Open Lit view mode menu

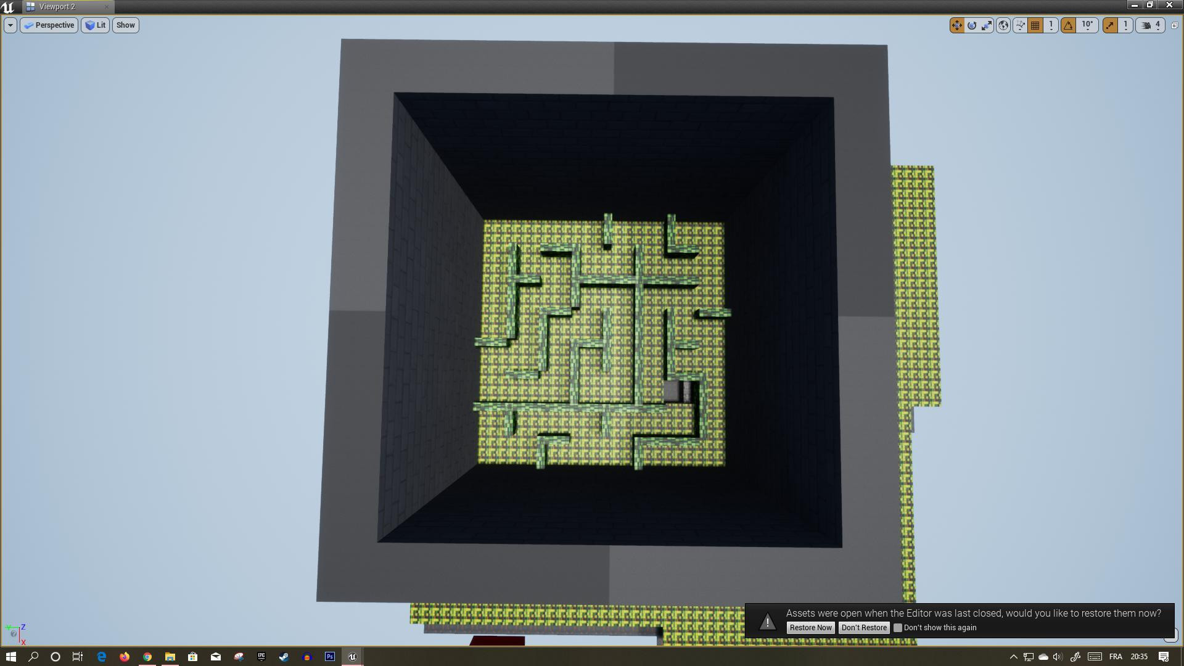[95, 25]
